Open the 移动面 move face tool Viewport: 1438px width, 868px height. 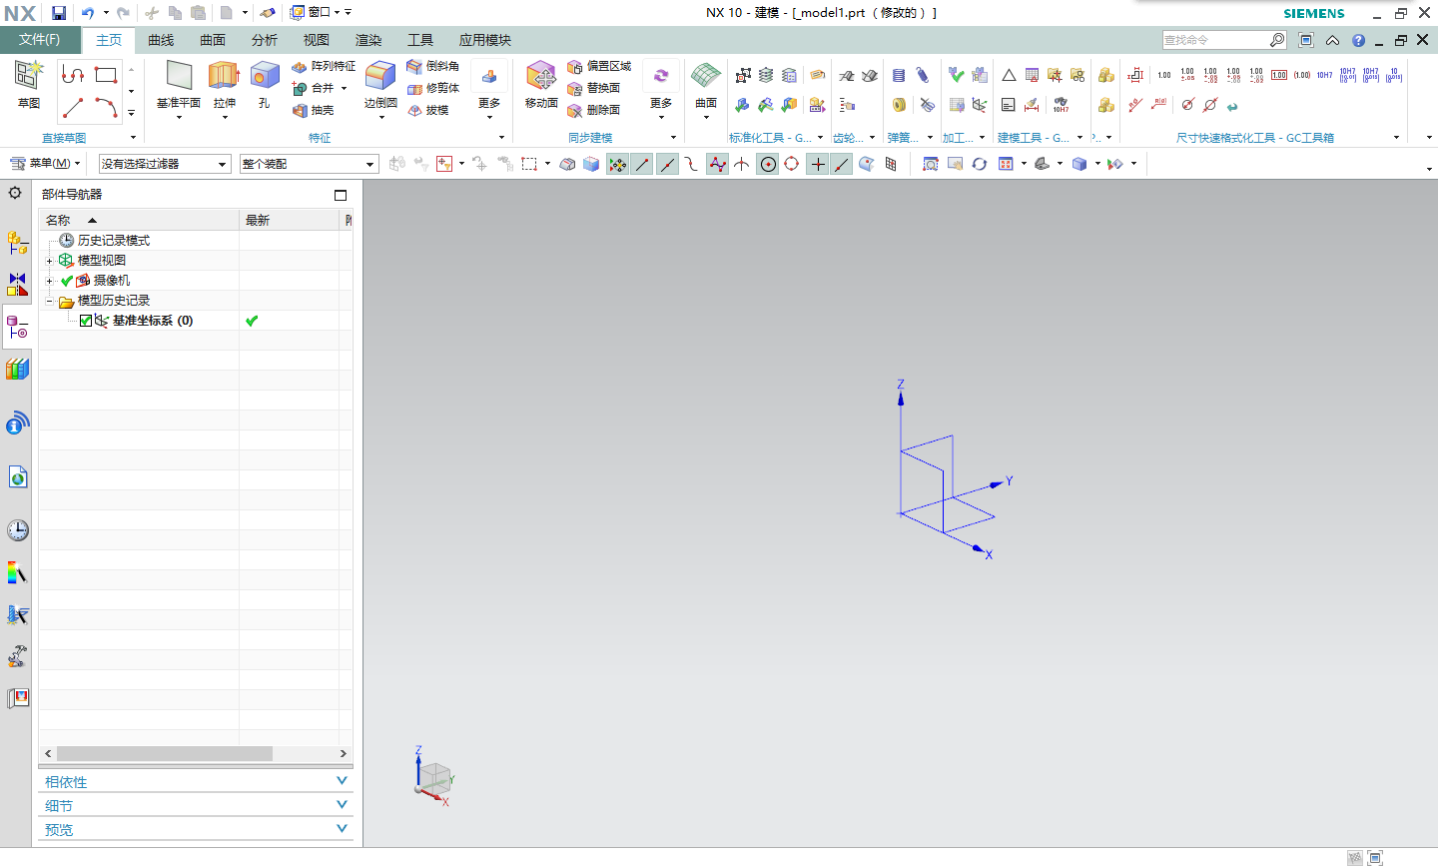coord(541,84)
